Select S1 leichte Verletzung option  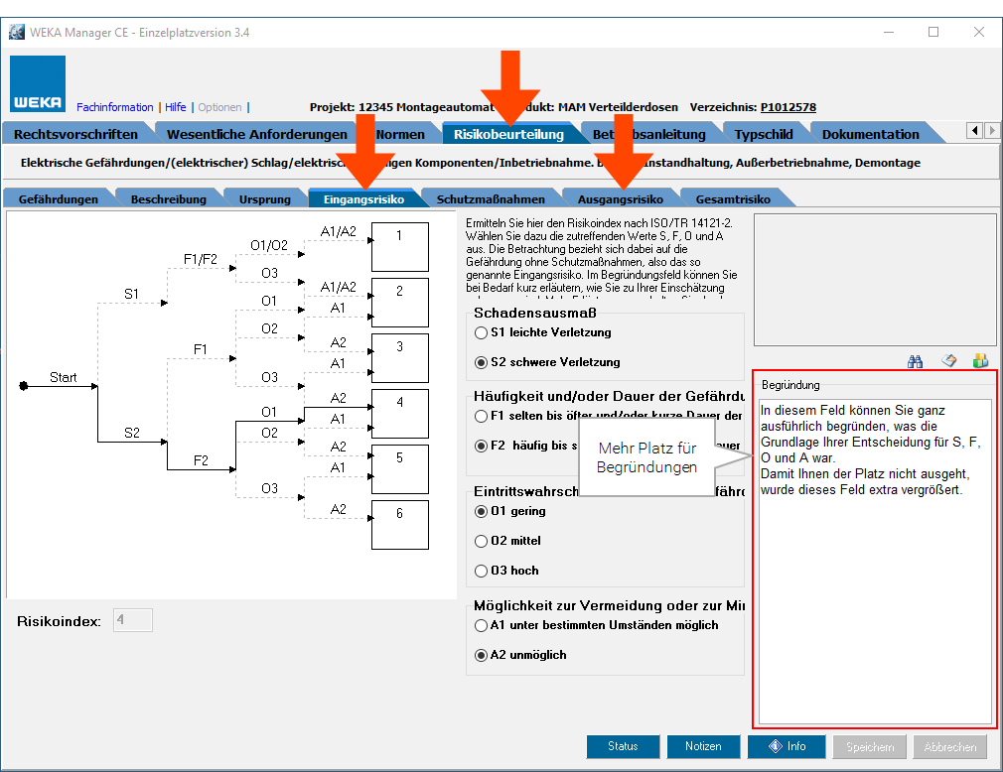[x=483, y=332]
